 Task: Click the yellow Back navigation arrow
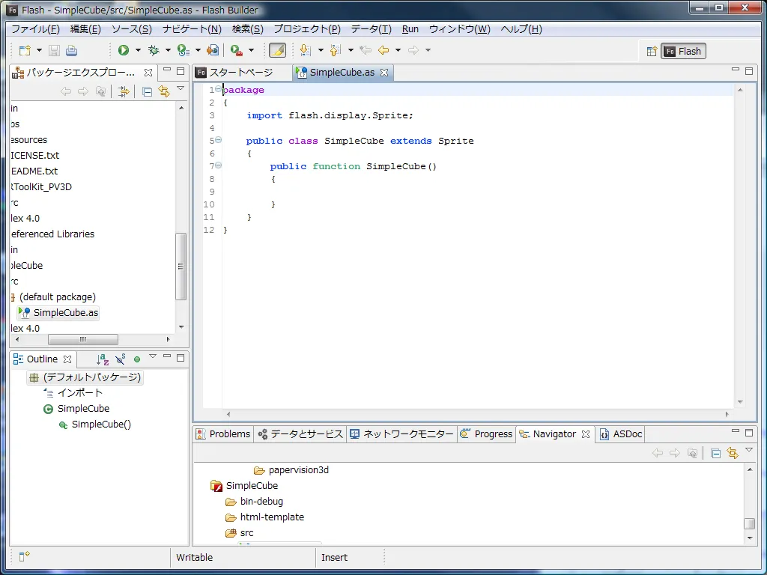click(x=383, y=50)
